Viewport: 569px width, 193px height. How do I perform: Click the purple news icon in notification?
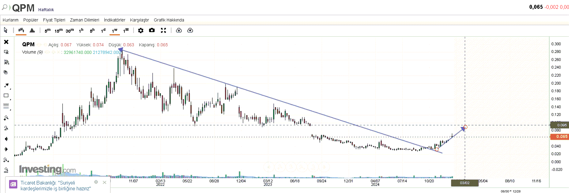coord(13,184)
